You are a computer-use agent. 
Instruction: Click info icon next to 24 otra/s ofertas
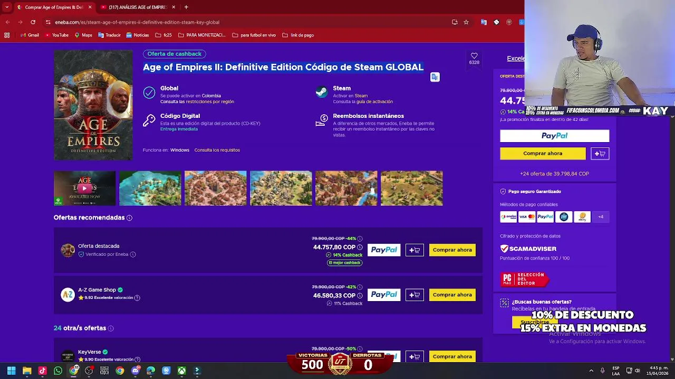coord(111,328)
